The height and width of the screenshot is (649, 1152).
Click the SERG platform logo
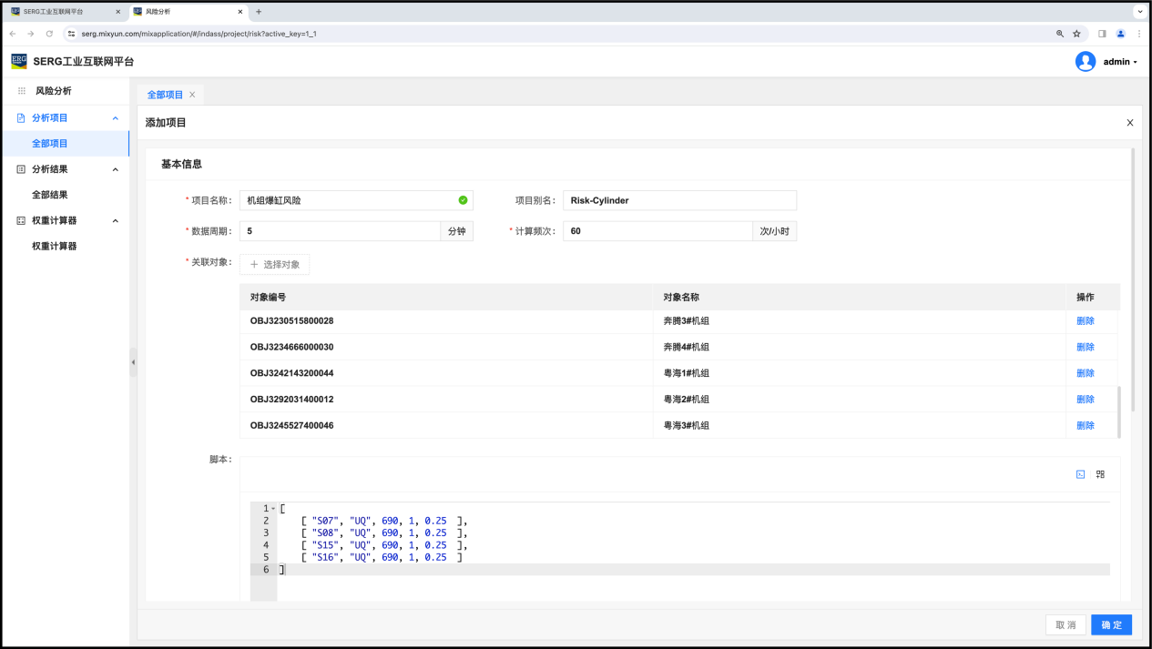pyautogui.click(x=19, y=62)
